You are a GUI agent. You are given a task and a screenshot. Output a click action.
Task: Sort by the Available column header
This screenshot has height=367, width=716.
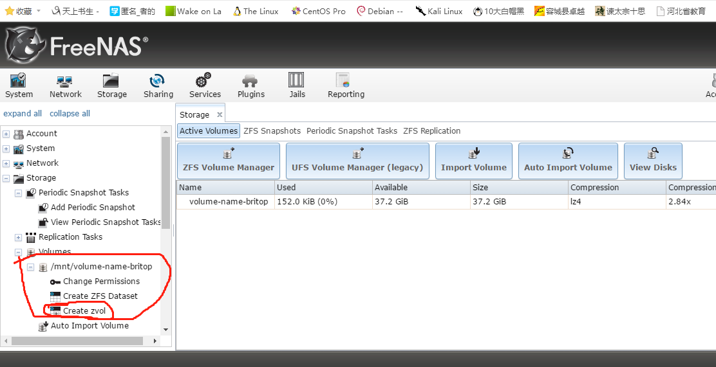(x=422, y=188)
